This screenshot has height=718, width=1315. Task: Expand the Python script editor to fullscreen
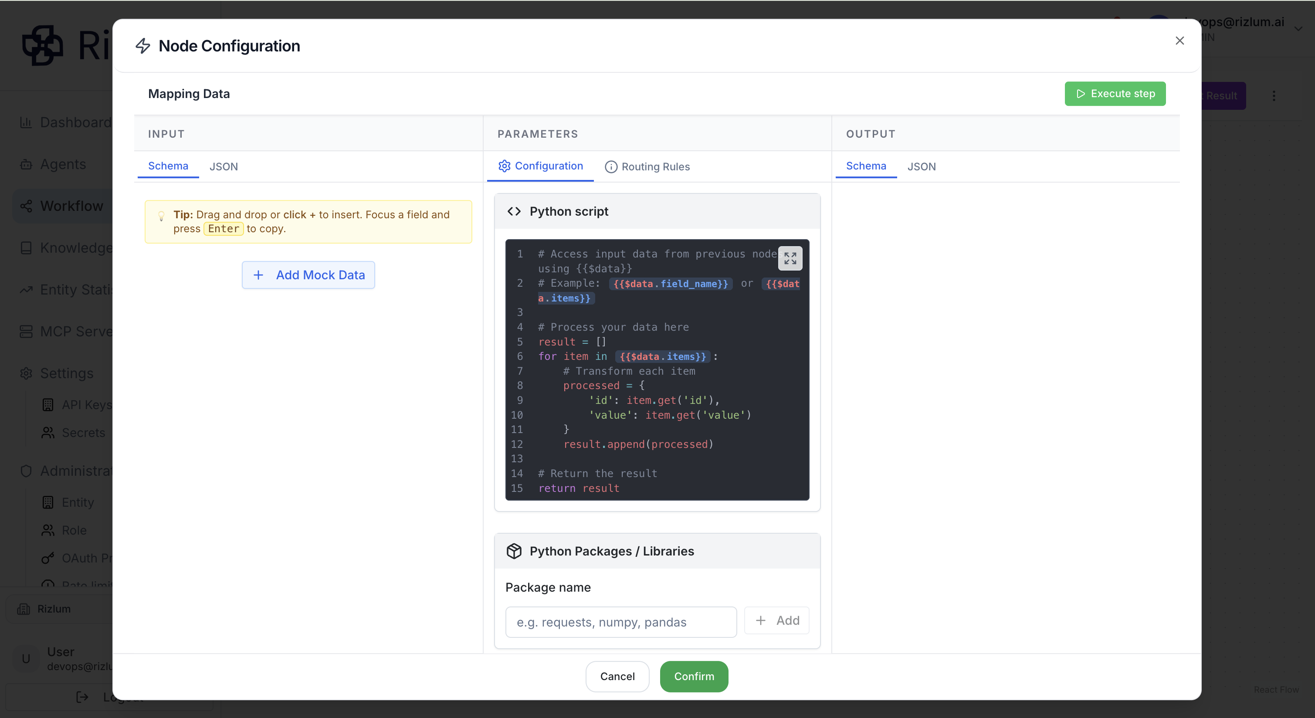coord(790,258)
